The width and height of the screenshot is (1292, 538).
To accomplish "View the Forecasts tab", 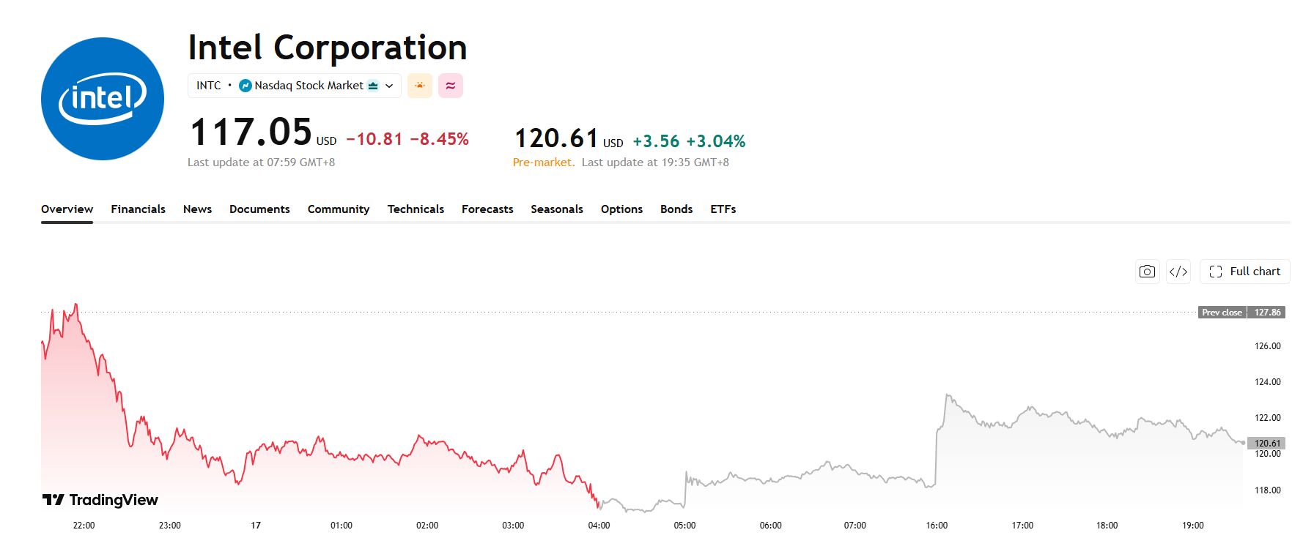I will pos(487,209).
